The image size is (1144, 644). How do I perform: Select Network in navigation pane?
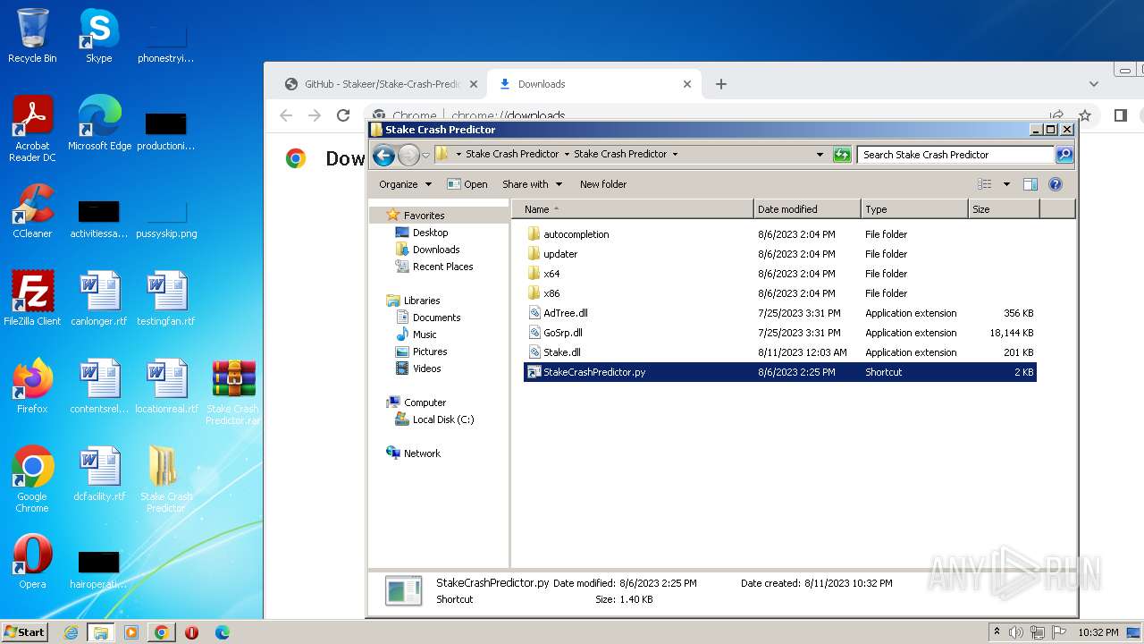tap(421, 453)
